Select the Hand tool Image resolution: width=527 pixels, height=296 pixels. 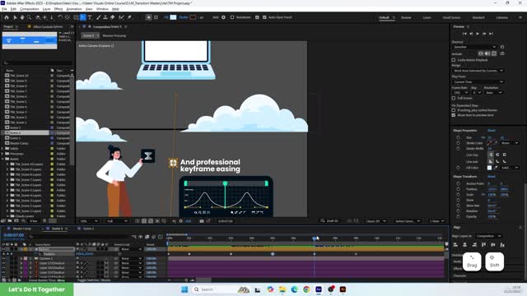coord(22,17)
